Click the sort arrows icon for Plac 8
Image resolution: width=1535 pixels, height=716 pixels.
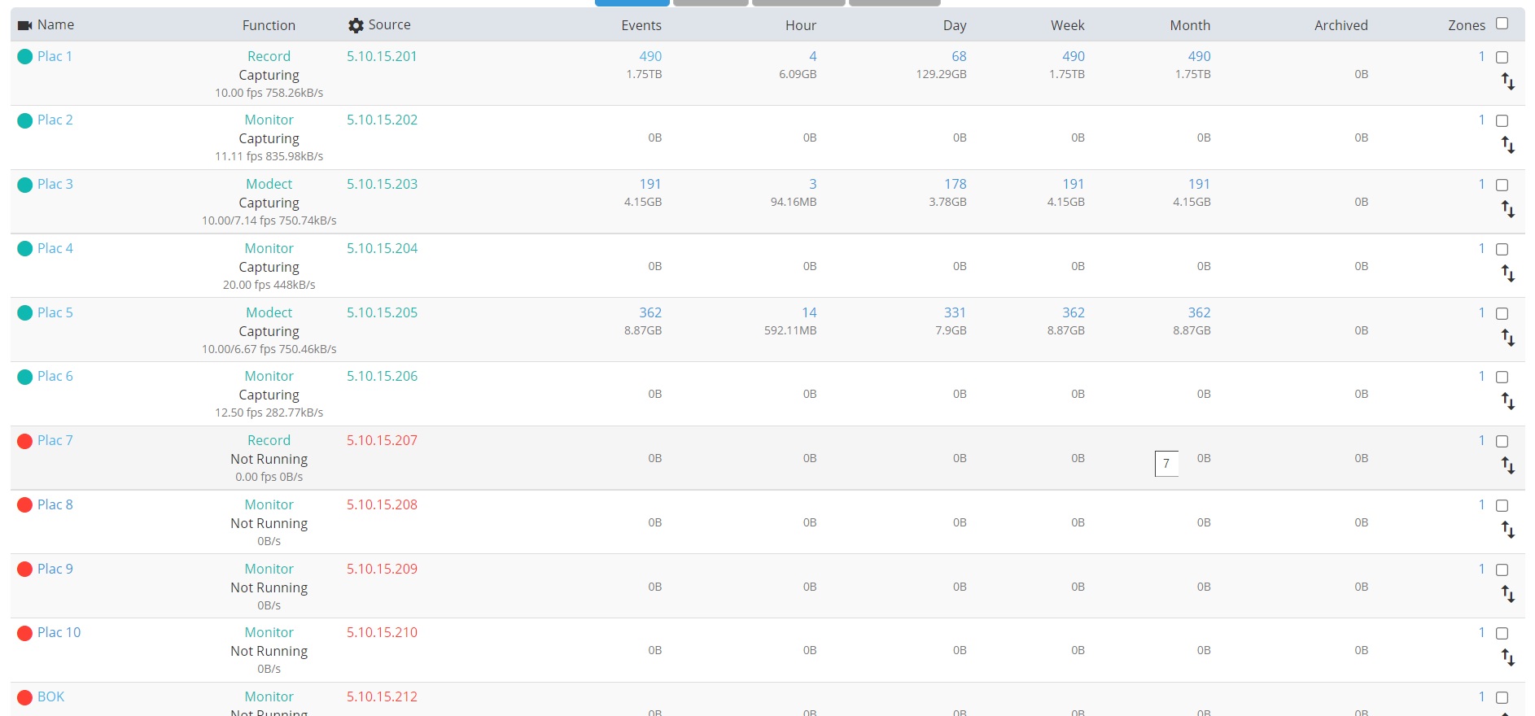point(1507,530)
